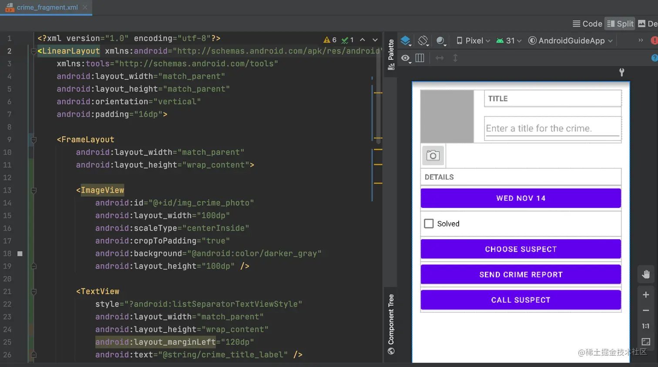Click the zoom to fit screen icon
This screenshot has height=367, width=658.
[646, 342]
